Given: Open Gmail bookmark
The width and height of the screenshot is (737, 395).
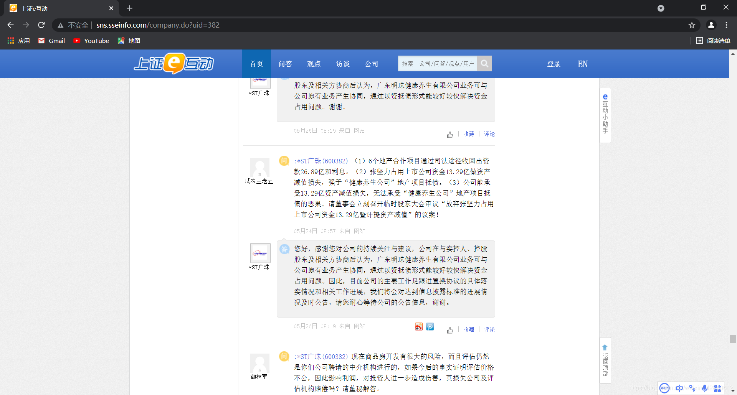Looking at the screenshot, I should [x=52, y=41].
